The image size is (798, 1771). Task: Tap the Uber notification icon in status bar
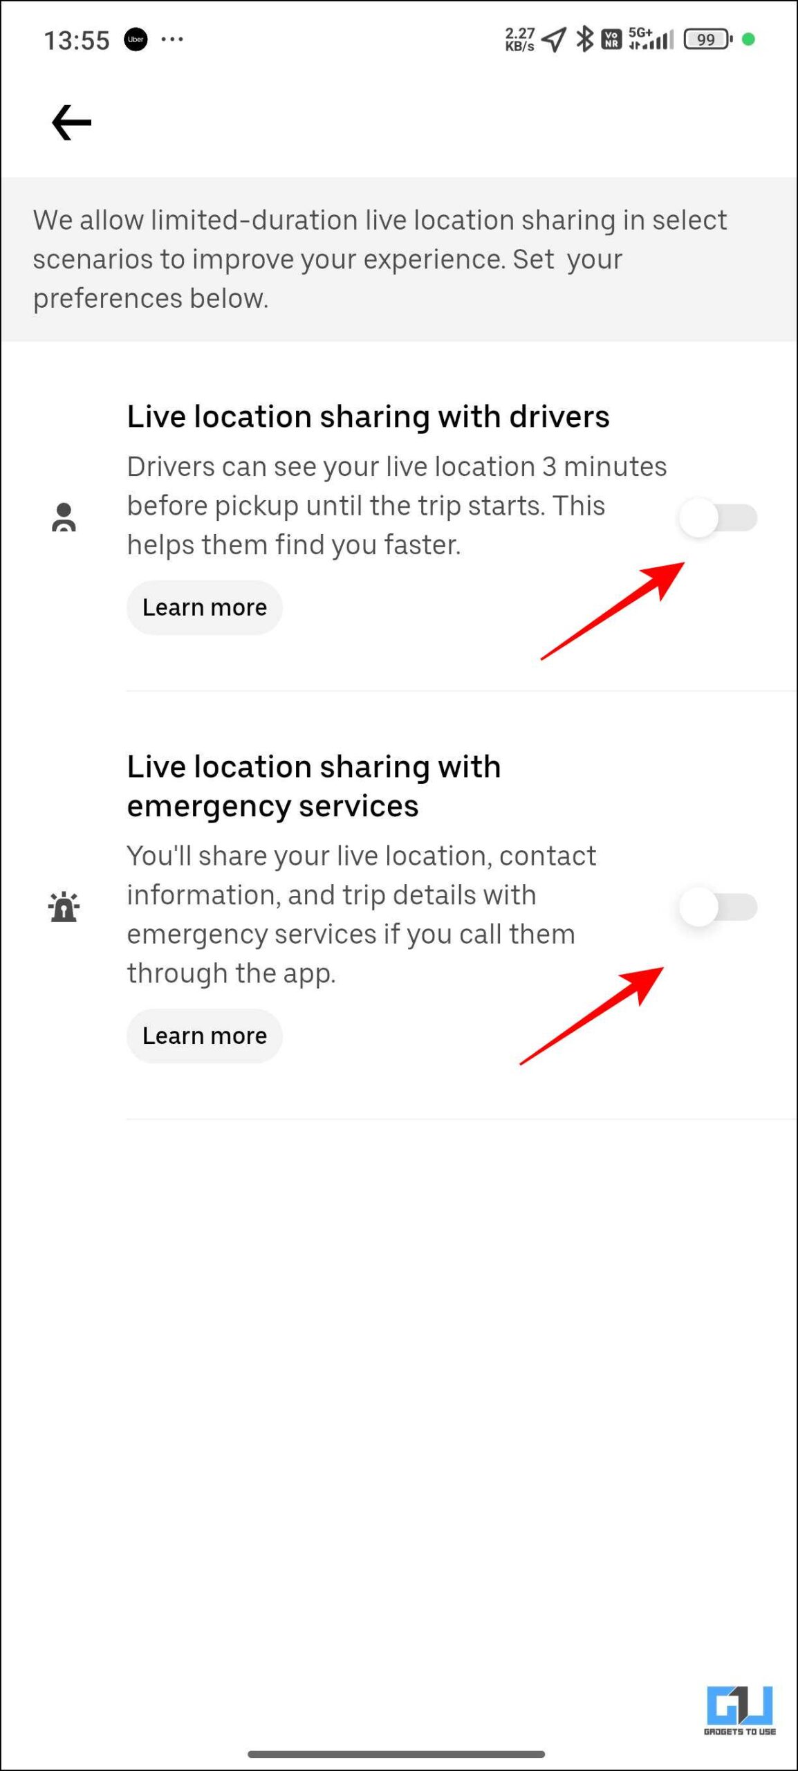[136, 39]
